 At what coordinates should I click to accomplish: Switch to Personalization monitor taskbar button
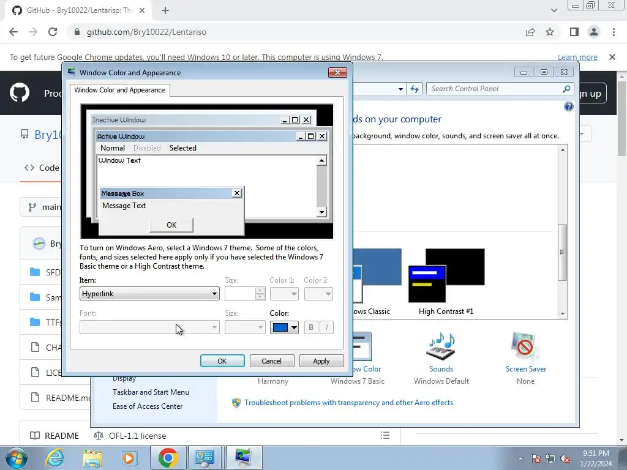(x=243, y=458)
